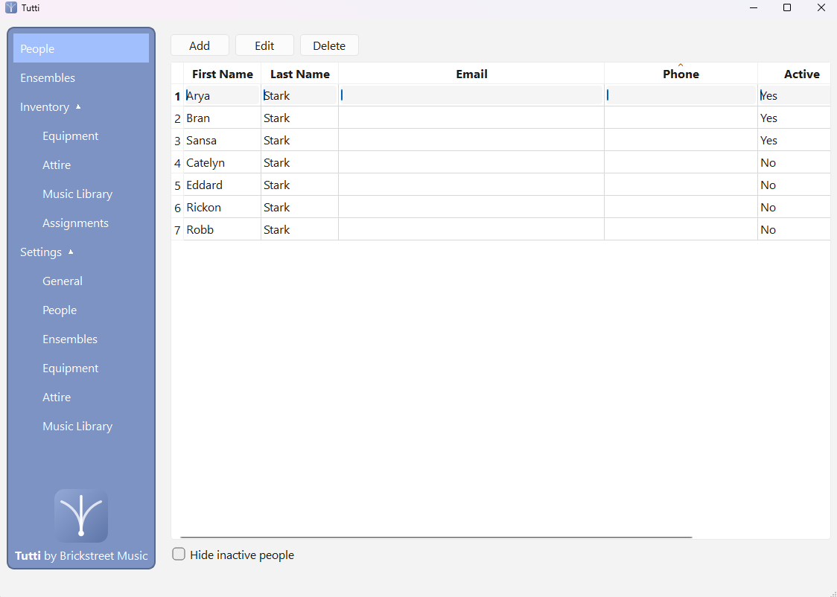Click the Tutti app icon in title bar
837x597 pixels.
click(10, 7)
